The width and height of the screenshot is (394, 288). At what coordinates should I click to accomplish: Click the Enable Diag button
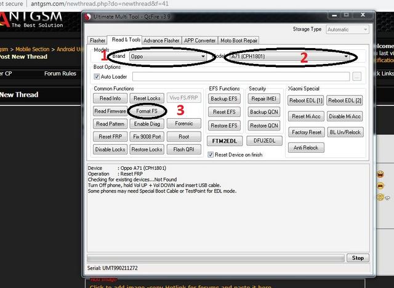147,124
